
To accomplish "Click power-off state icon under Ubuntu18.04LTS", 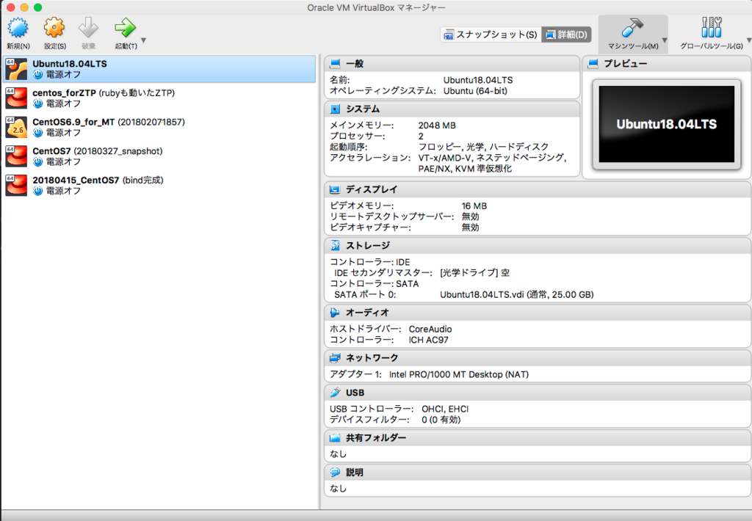I will [x=38, y=75].
